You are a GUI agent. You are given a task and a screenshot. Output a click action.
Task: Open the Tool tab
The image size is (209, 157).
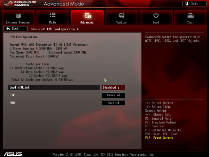[191, 17]
